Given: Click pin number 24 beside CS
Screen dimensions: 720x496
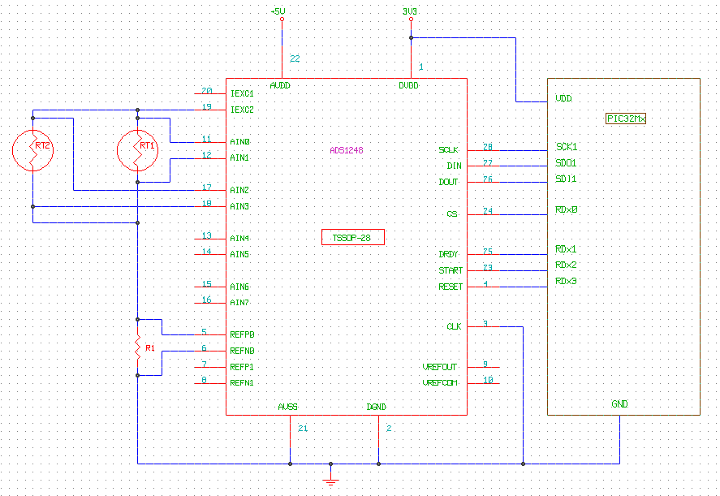Looking at the screenshot, I should pos(488,211).
